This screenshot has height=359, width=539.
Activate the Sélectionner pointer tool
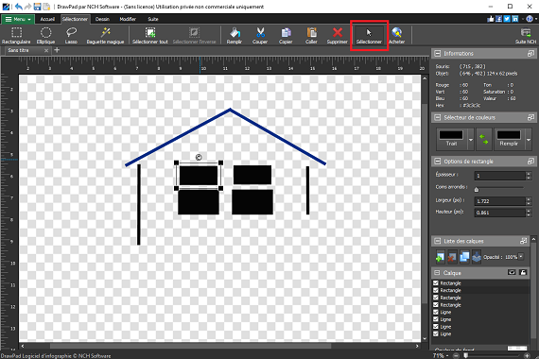(369, 35)
